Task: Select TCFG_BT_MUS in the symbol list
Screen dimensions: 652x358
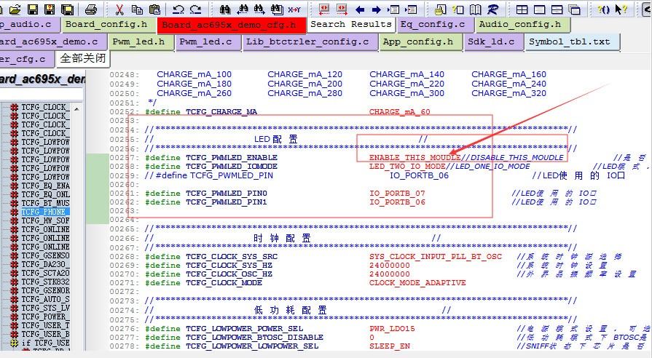Action: tap(45, 203)
